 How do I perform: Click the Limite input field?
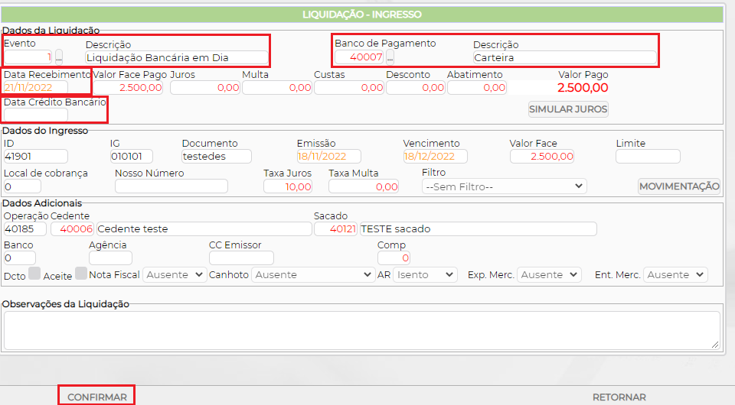[647, 157]
